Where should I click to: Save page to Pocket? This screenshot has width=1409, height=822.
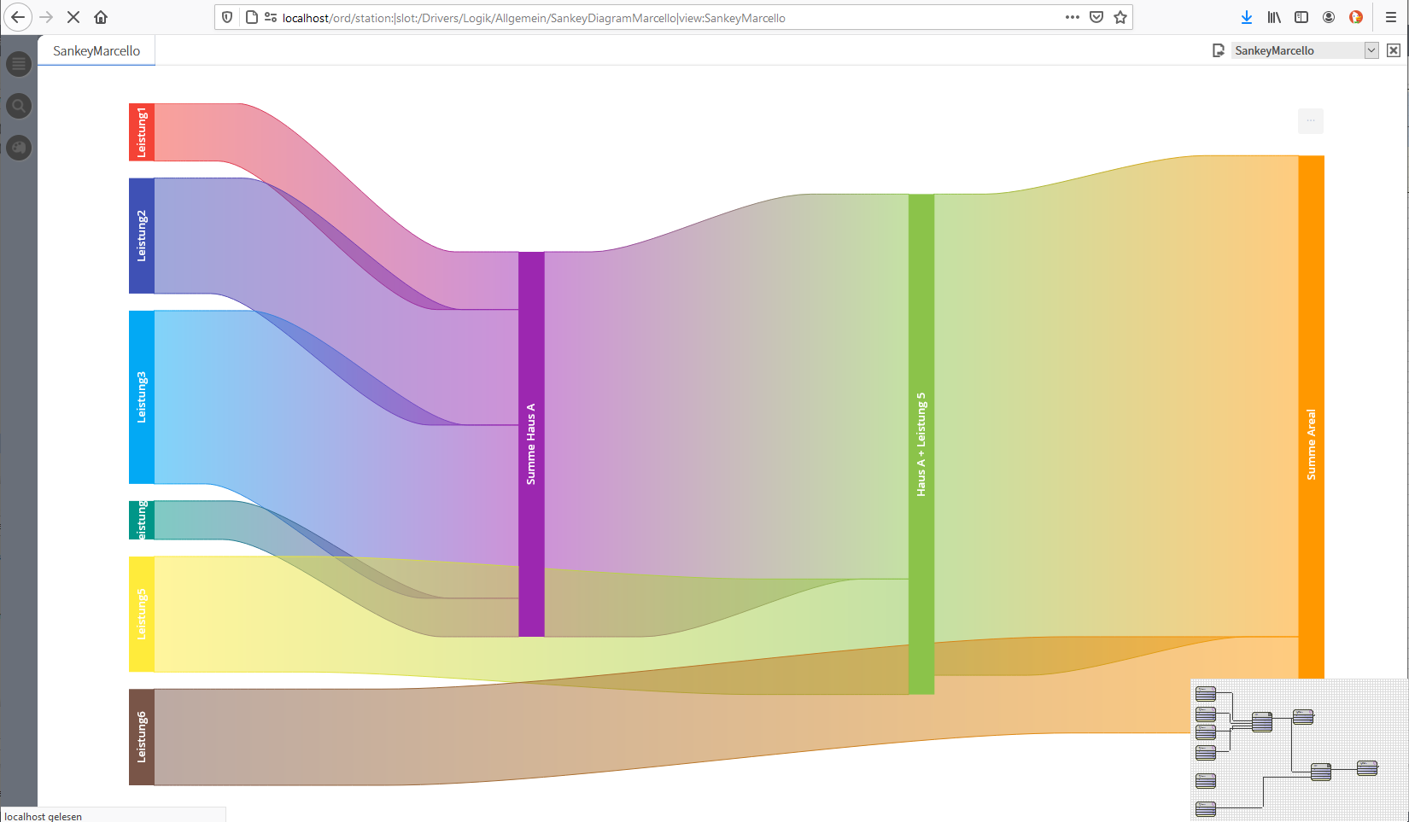click(1096, 17)
